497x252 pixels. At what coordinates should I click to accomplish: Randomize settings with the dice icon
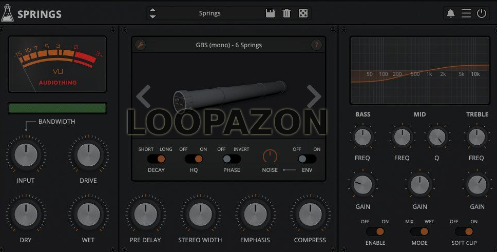(x=303, y=13)
